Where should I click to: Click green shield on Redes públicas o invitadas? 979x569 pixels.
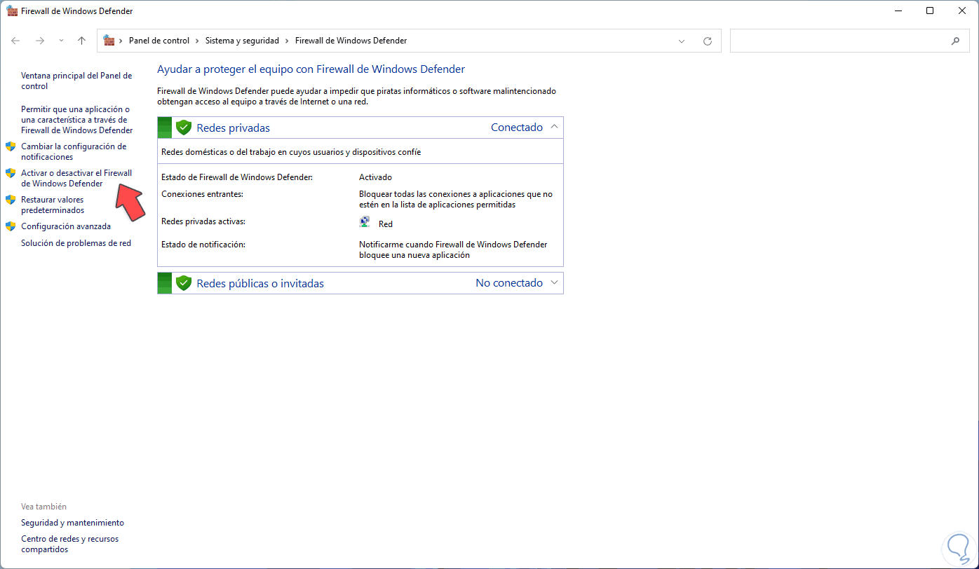(x=184, y=283)
